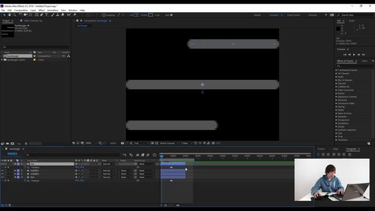Expand Distort effects category

pos(336,94)
